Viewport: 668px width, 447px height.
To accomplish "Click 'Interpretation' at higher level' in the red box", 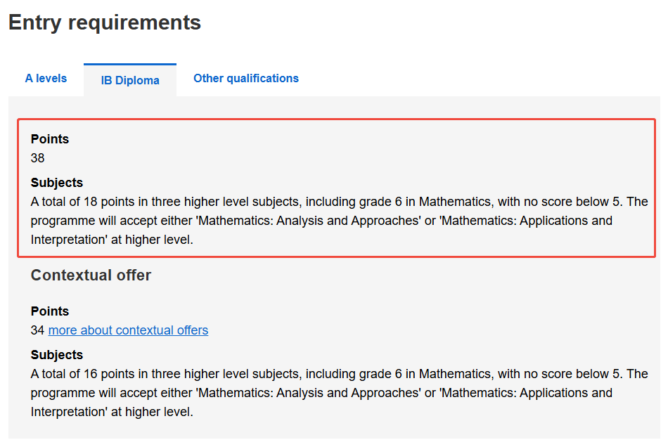I will [x=112, y=240].
